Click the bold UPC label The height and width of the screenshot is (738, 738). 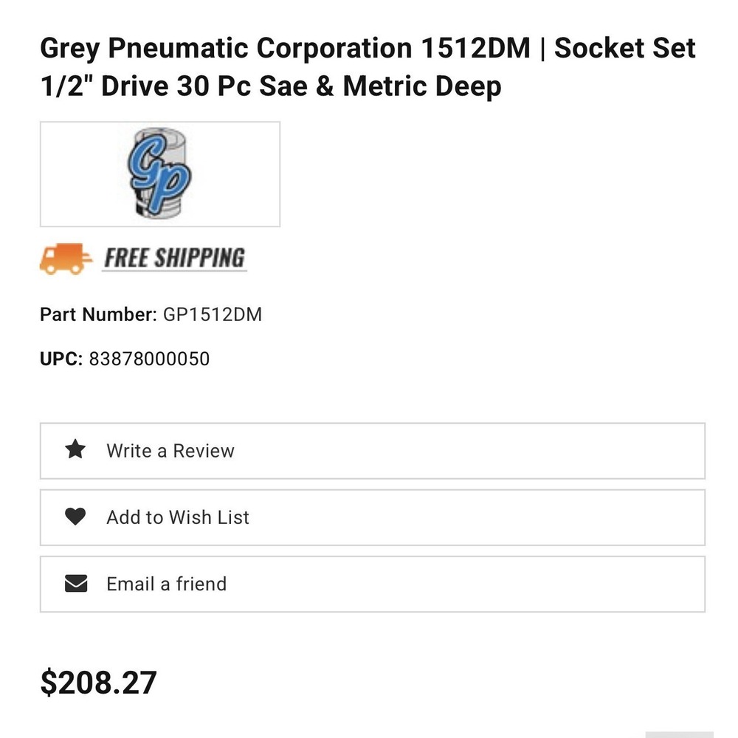click(x=61, y=359)
